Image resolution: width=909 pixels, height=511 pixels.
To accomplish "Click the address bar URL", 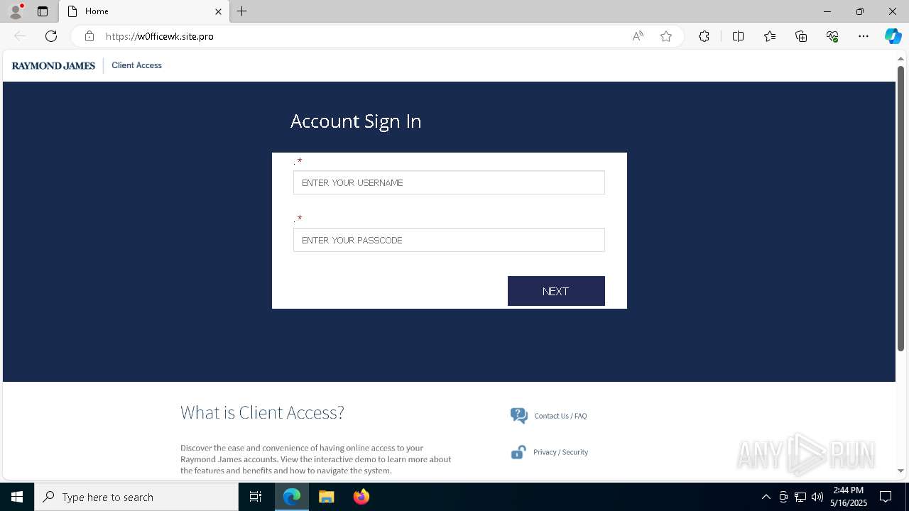I will click(160, 36).
